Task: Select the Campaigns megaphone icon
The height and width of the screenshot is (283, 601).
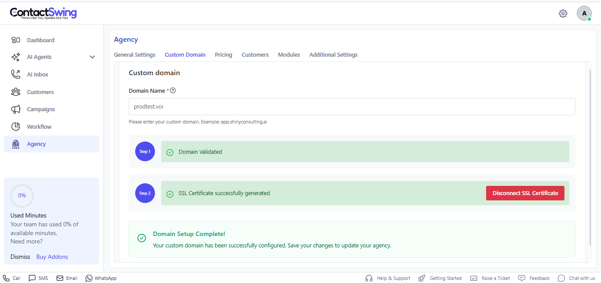Action: (x=16, y=109)
